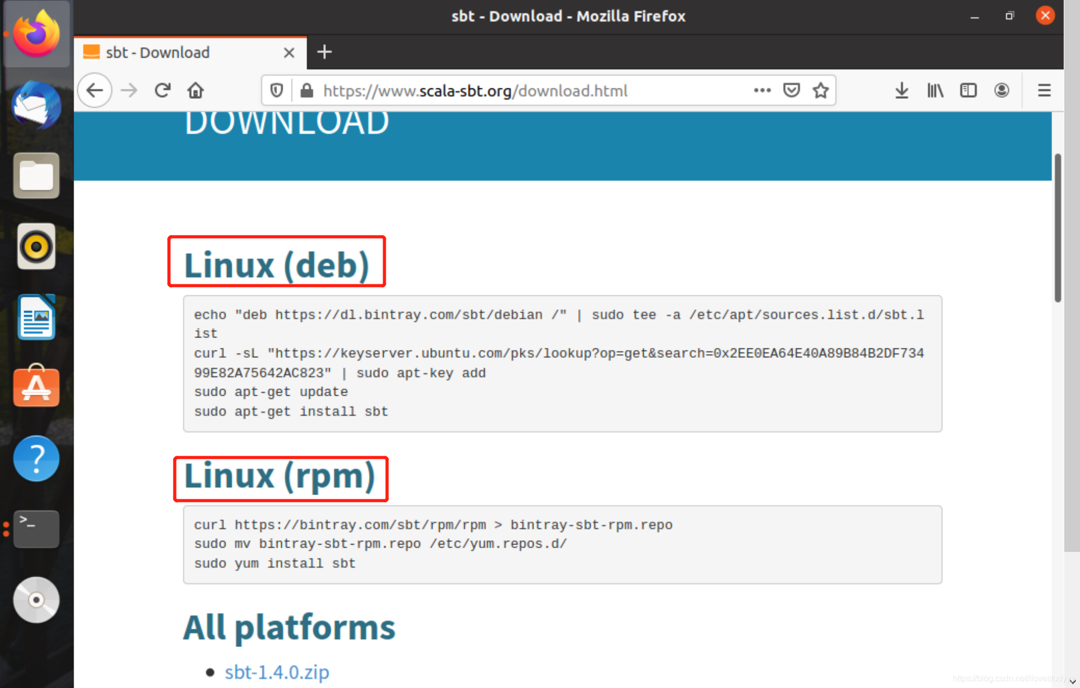Image resolution: width=1080 pixels, height=688 pixels.
Task: Click the disc drive icon in the dock
Action: (36, 600)
